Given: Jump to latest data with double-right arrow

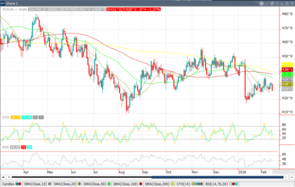Looking at the screenshot, I should pyautogui.click(x=291, y=177).
